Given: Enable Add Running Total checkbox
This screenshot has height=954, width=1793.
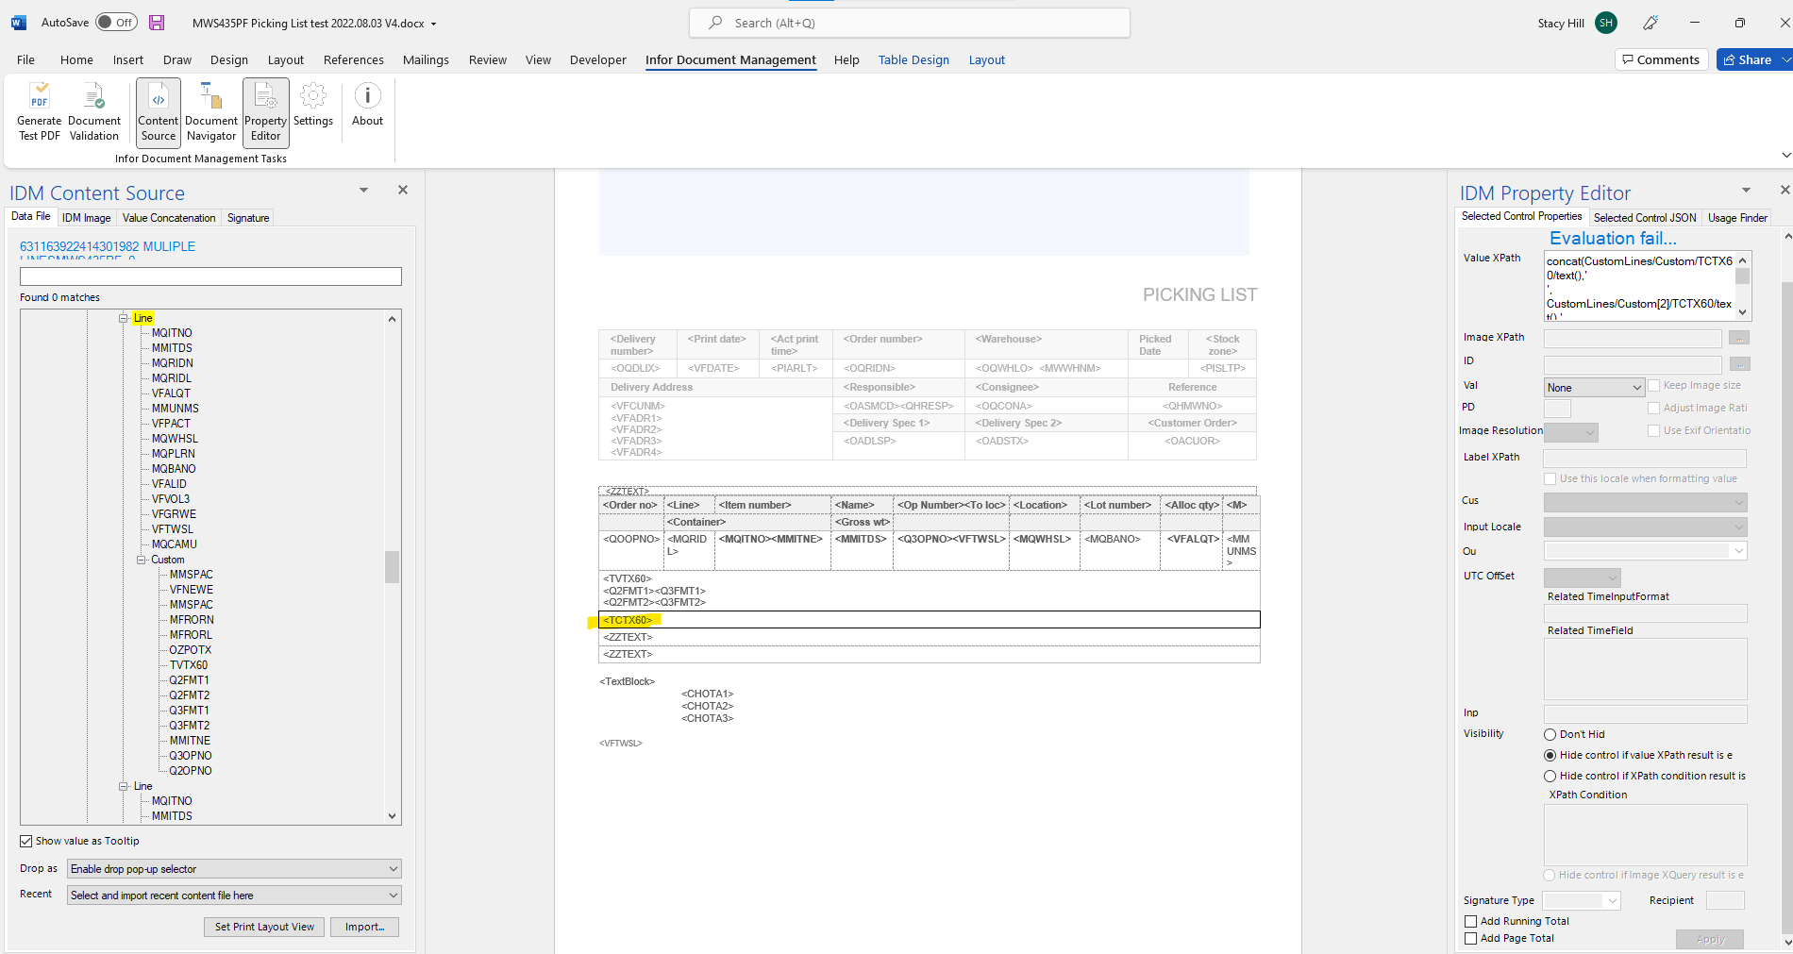Looking at the screenshot, I should (x=1470, y=921).
